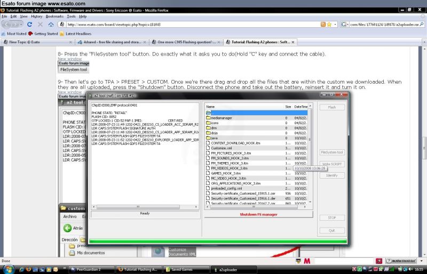This screenshot has height=274, width=427.
Task: Open the list all tabs dropdown
Action: coord(424,42)
